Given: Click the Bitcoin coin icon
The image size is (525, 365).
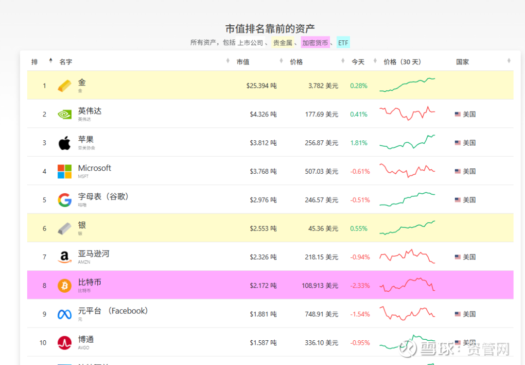Looking at the screenshot, I should (x=64, y=285).
